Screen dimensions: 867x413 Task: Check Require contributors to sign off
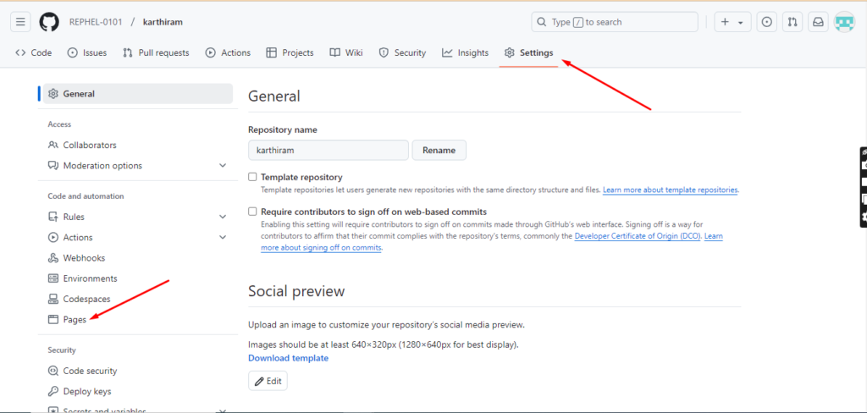[252, 212]
